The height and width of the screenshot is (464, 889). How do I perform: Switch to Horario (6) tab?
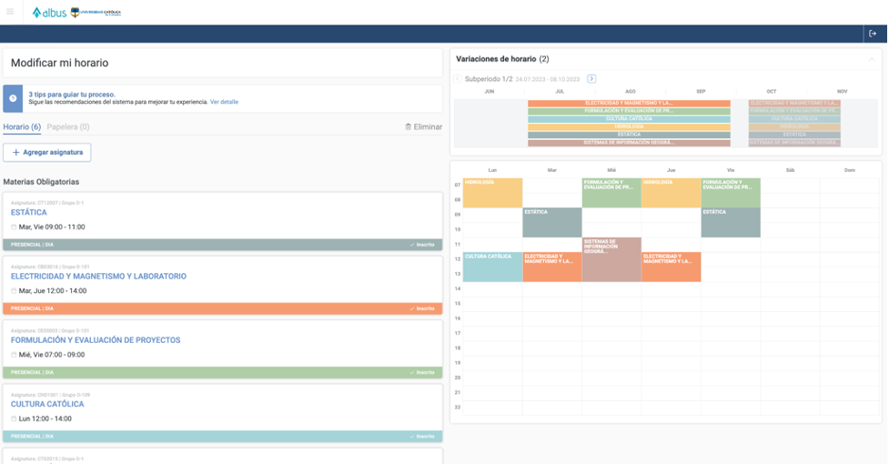(x=22, y=126)
